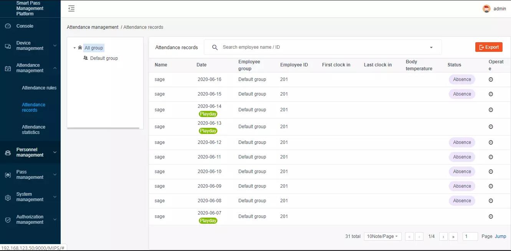Screen dimensions: 511x251
Task: Open operate icon for 2020-06-13 row
Action: (491, 127)
